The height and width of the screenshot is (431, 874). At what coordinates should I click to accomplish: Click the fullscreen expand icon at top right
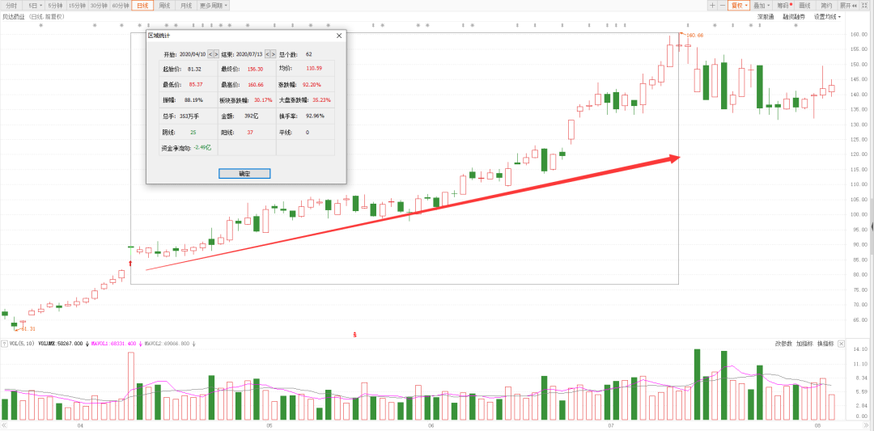868,5
